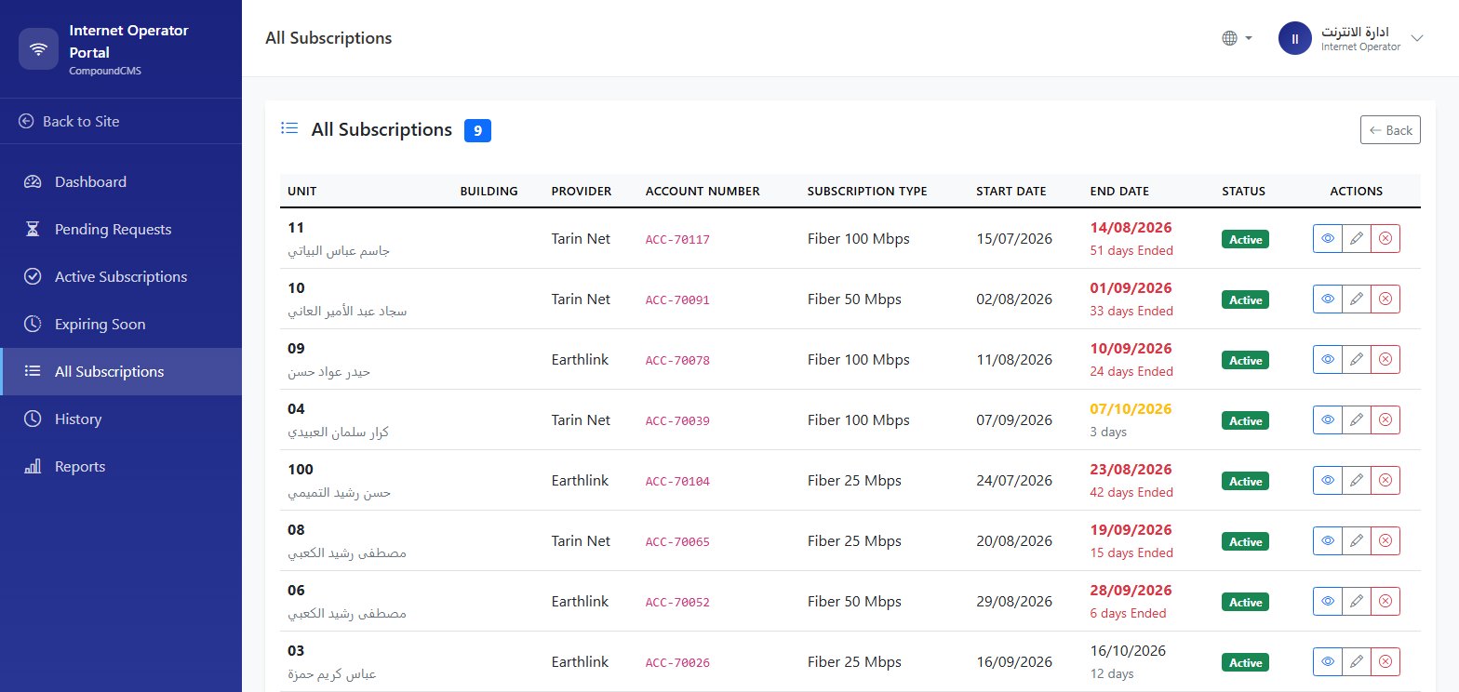Viewport: 1459px width, 692px height.
Task: Click the list icon beside All Subscriptions heading
Action: click(289, 128)
